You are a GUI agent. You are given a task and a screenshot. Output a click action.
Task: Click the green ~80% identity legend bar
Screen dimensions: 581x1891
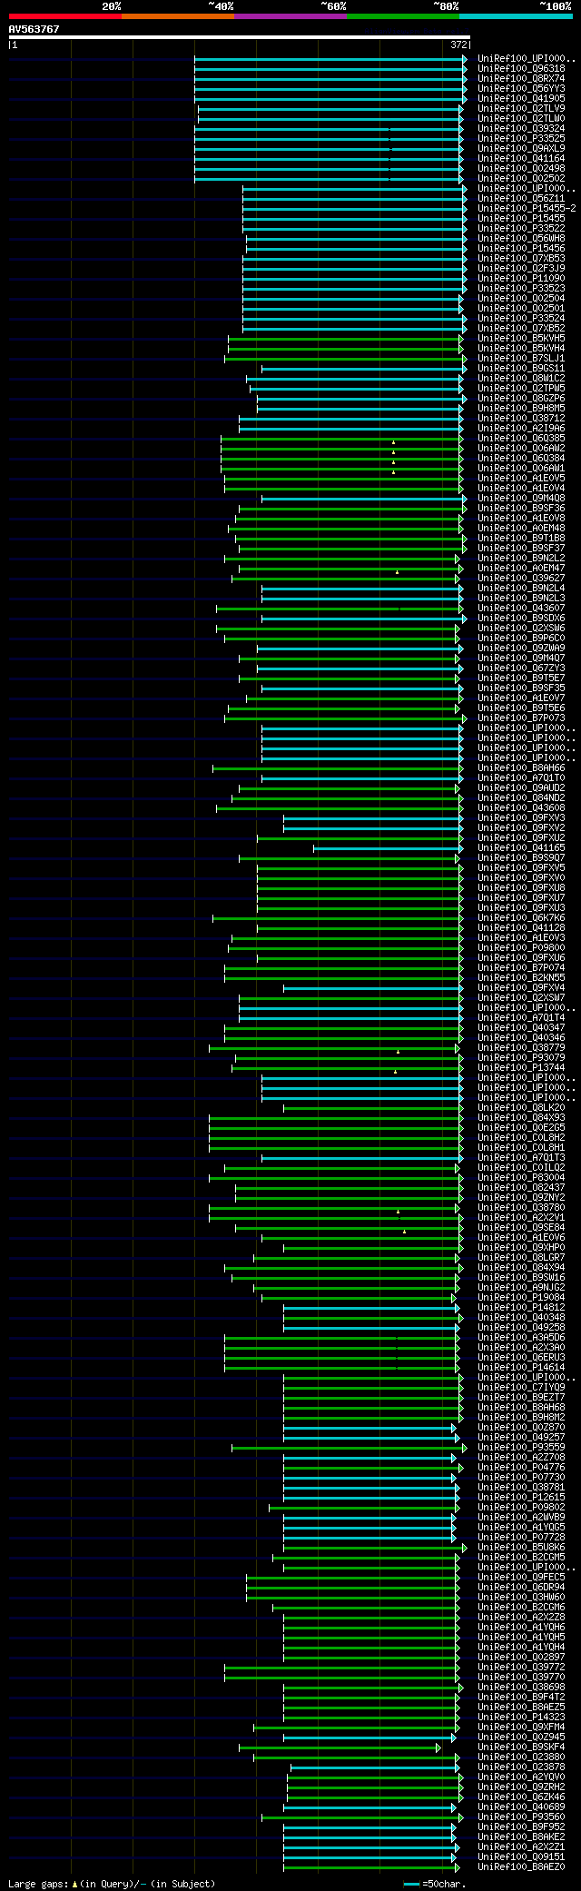point(403,16)
